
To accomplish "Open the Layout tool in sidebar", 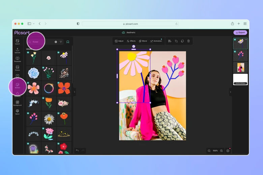I will pyautogui.click(x=18, y=41).
